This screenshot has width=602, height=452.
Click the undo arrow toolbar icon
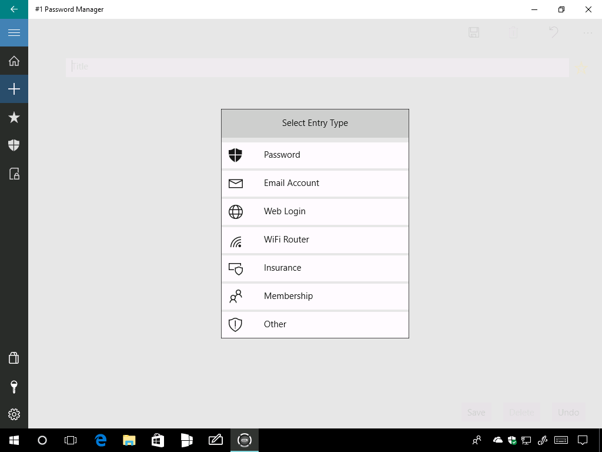[553, 32]
